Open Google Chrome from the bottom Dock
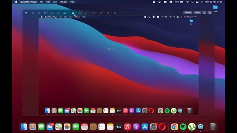 click(174, 127)
